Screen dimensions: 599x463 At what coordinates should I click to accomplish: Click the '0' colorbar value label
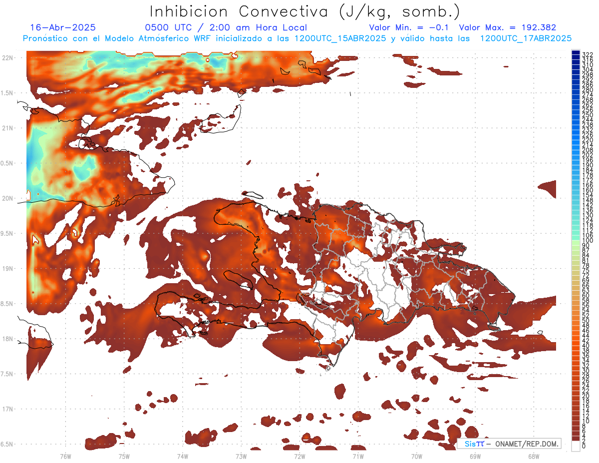click(584, 446)
